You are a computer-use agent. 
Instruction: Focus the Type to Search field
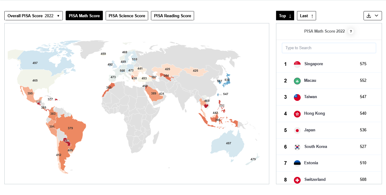(x=329, y=48)
